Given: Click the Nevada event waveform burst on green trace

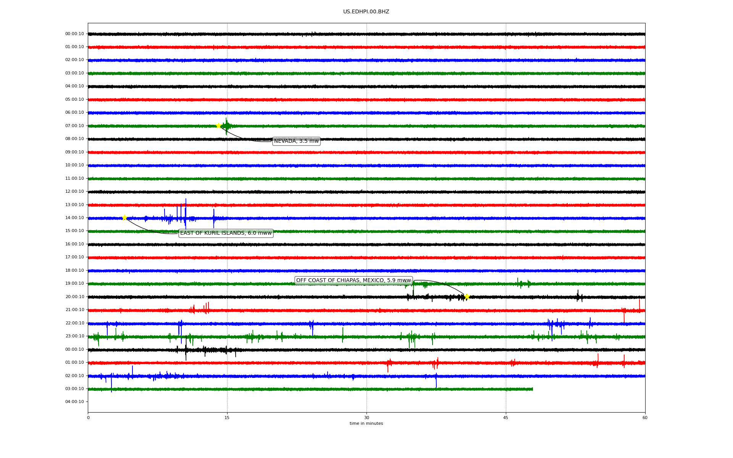Looking at the screenshot, I should coord(227,126).
